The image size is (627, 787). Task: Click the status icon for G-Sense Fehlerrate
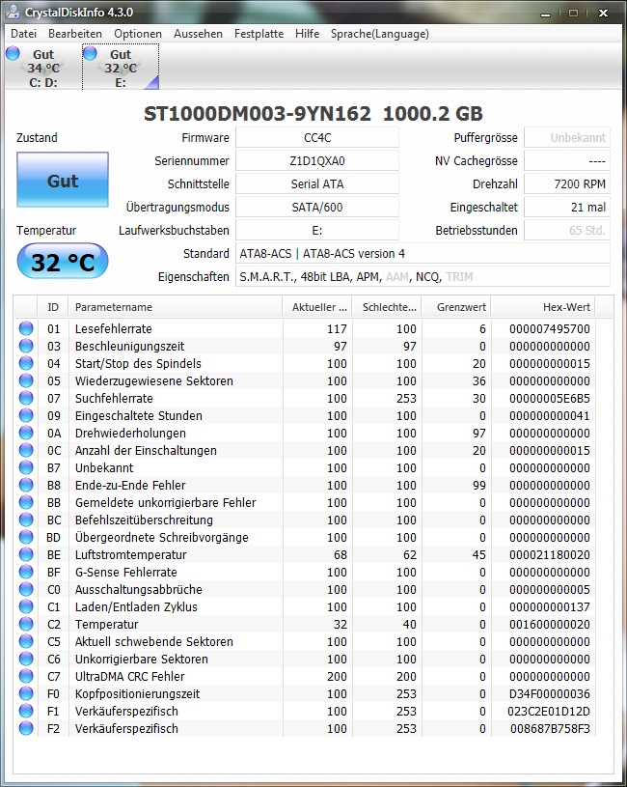[26, 572]
